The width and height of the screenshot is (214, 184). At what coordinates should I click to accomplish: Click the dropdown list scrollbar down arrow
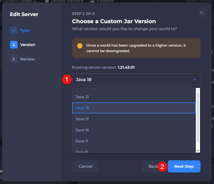pyautogui.click(x=198, y=151)
